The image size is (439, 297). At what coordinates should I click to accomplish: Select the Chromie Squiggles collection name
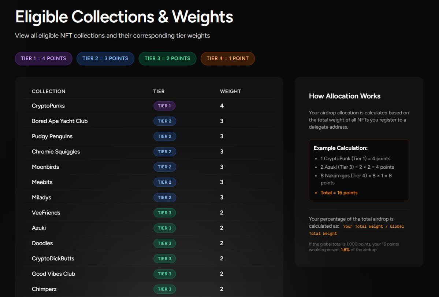(x=56, y=151)
